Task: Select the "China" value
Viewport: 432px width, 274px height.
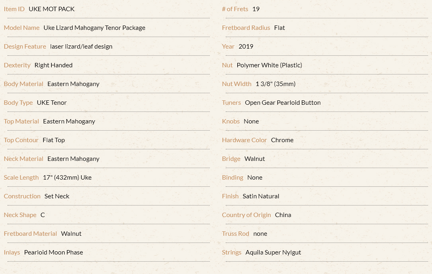Action: [283, 215]
